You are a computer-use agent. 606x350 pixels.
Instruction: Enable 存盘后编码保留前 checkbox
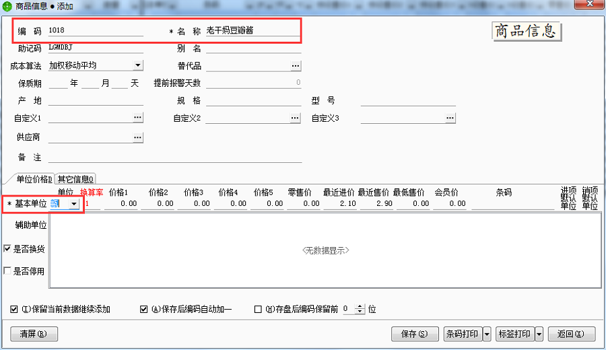[x=258, y=309]
